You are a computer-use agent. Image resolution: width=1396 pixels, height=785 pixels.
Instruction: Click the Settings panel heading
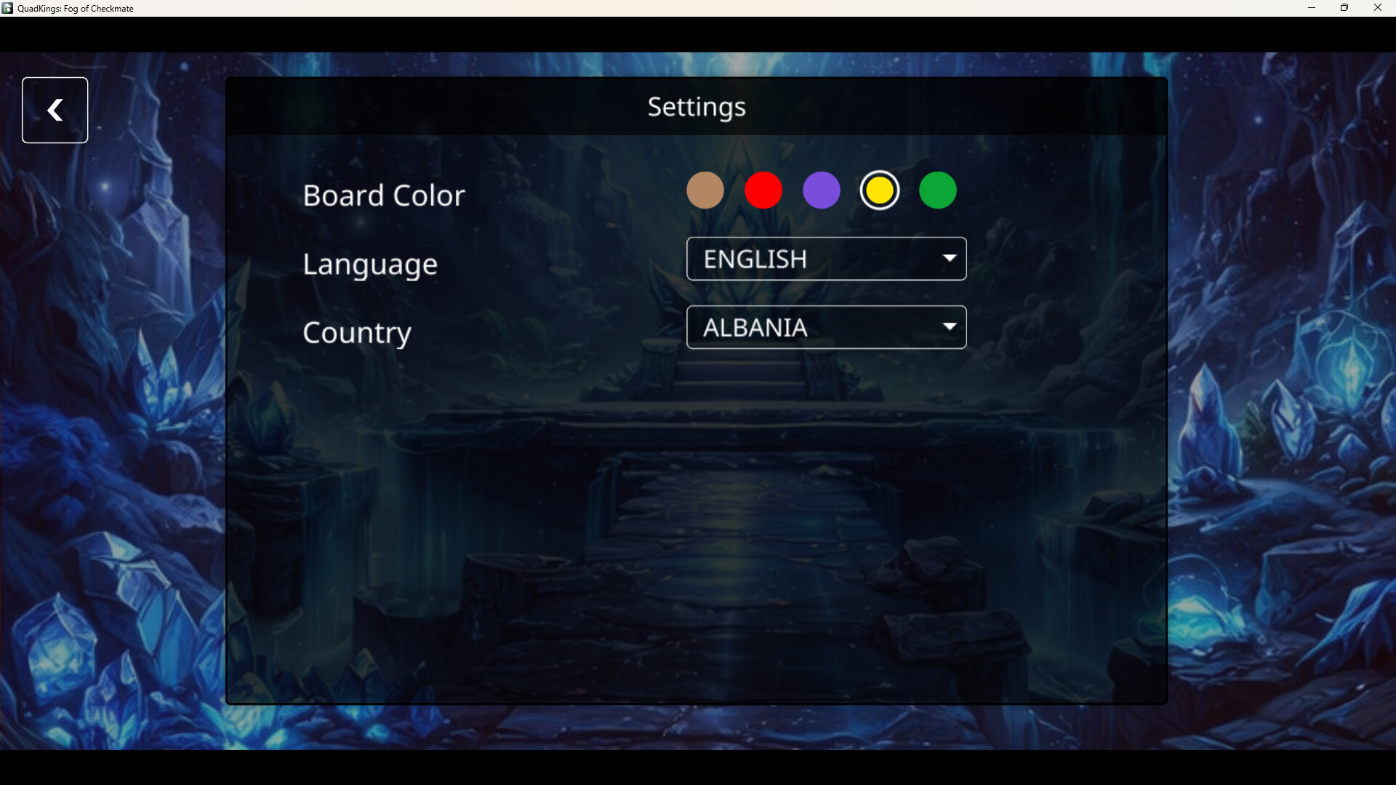[696, 107]
